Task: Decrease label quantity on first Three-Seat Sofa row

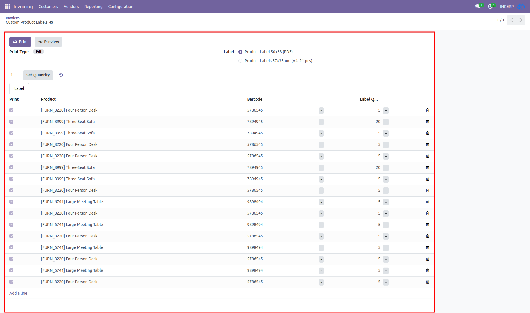Action: [321, 122]
